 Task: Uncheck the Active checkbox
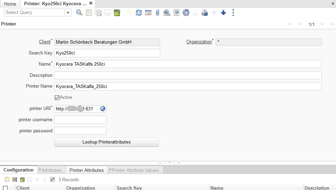tap(57, 97)
